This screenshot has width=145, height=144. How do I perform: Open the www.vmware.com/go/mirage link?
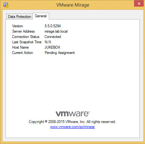[x=72, y=127]
